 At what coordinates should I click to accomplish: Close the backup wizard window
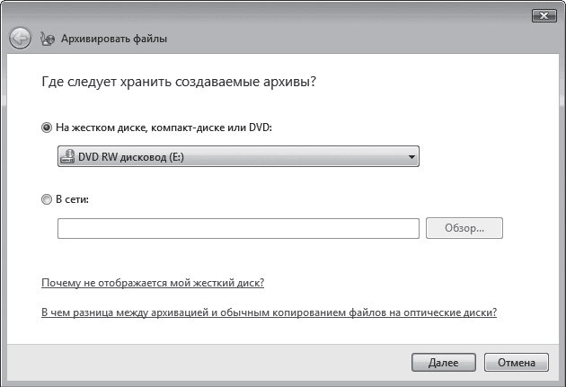[542, 15]
